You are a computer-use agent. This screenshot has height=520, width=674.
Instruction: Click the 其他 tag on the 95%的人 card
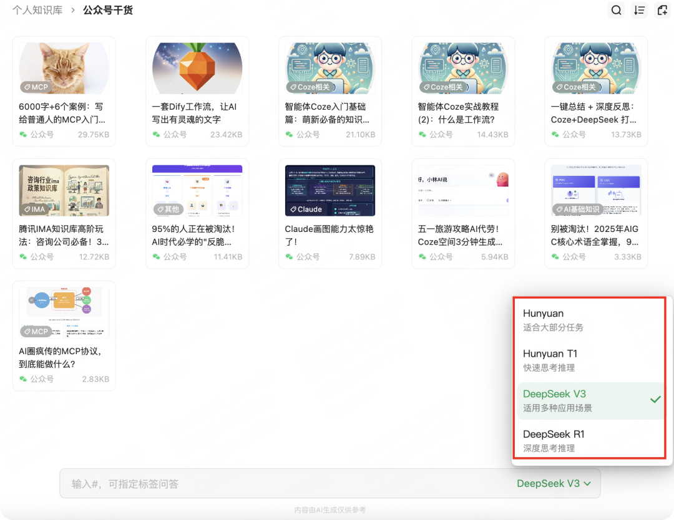click(168, 209)
